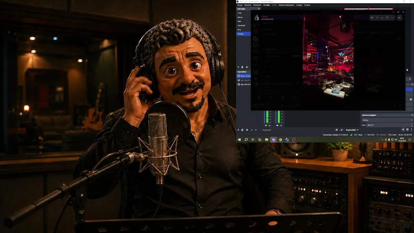Click the sender avatar in image viewer
This screenshot has width=414, height=233.
pyautogui.click(x=257, y=18)
